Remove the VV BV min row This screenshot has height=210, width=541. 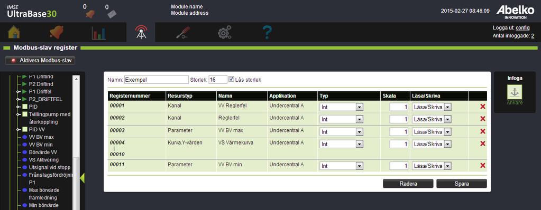pos(483,166)
